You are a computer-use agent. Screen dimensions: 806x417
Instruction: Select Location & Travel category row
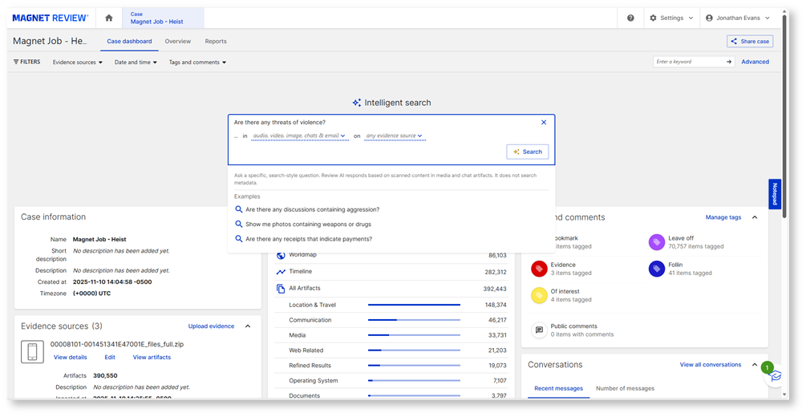[391, 305]
